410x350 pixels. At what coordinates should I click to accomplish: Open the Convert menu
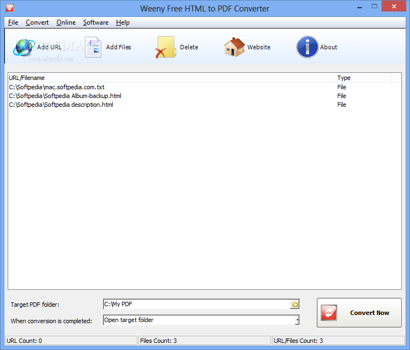(37, 22)
